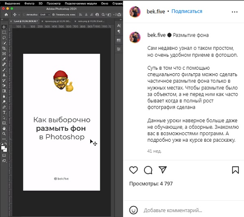Select the Quick Selection tool
244x217 pixels.
tap(4, 43)
